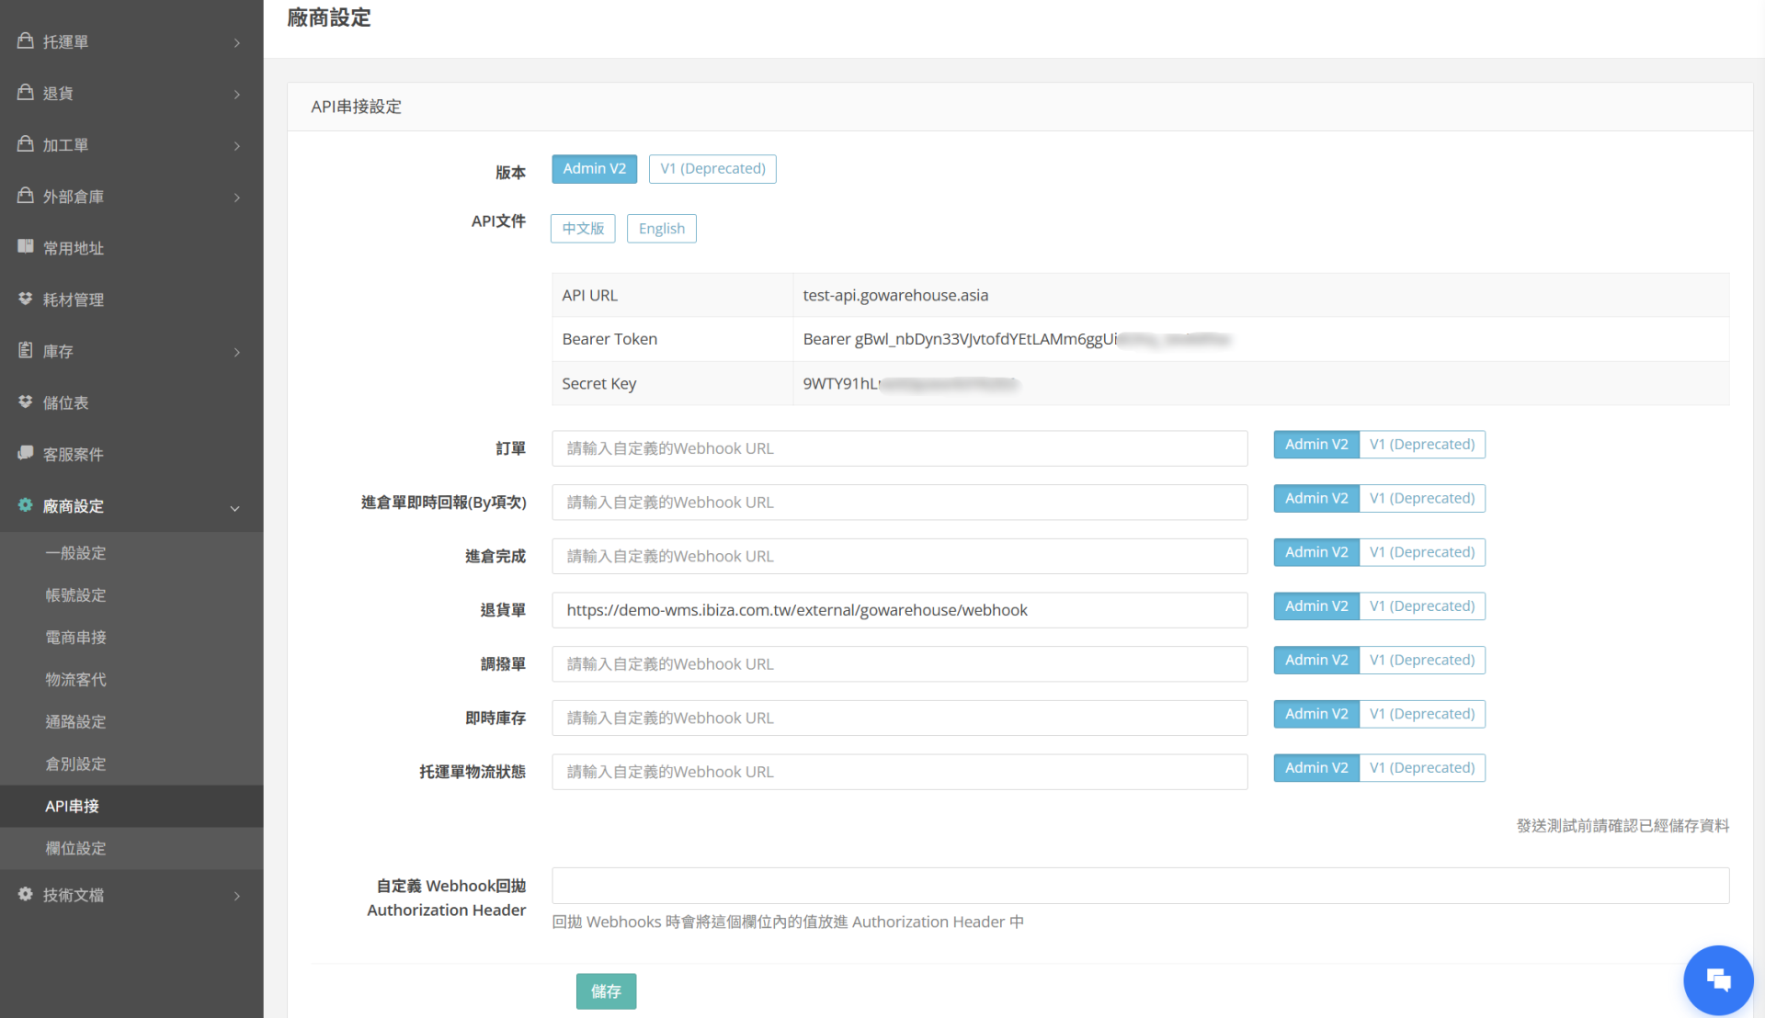Focus the Authorization Header input field
The width and height of the screenshot is (1765, 1018).
point(1140,886)
